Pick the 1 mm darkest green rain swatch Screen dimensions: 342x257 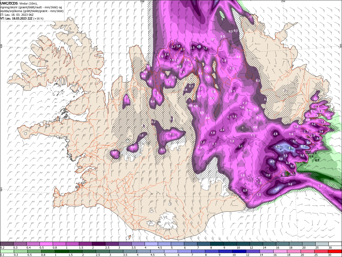pos(62,251)
